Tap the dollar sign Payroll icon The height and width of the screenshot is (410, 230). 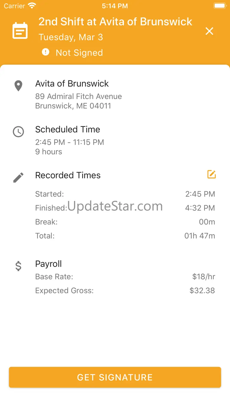coord(18,266)
